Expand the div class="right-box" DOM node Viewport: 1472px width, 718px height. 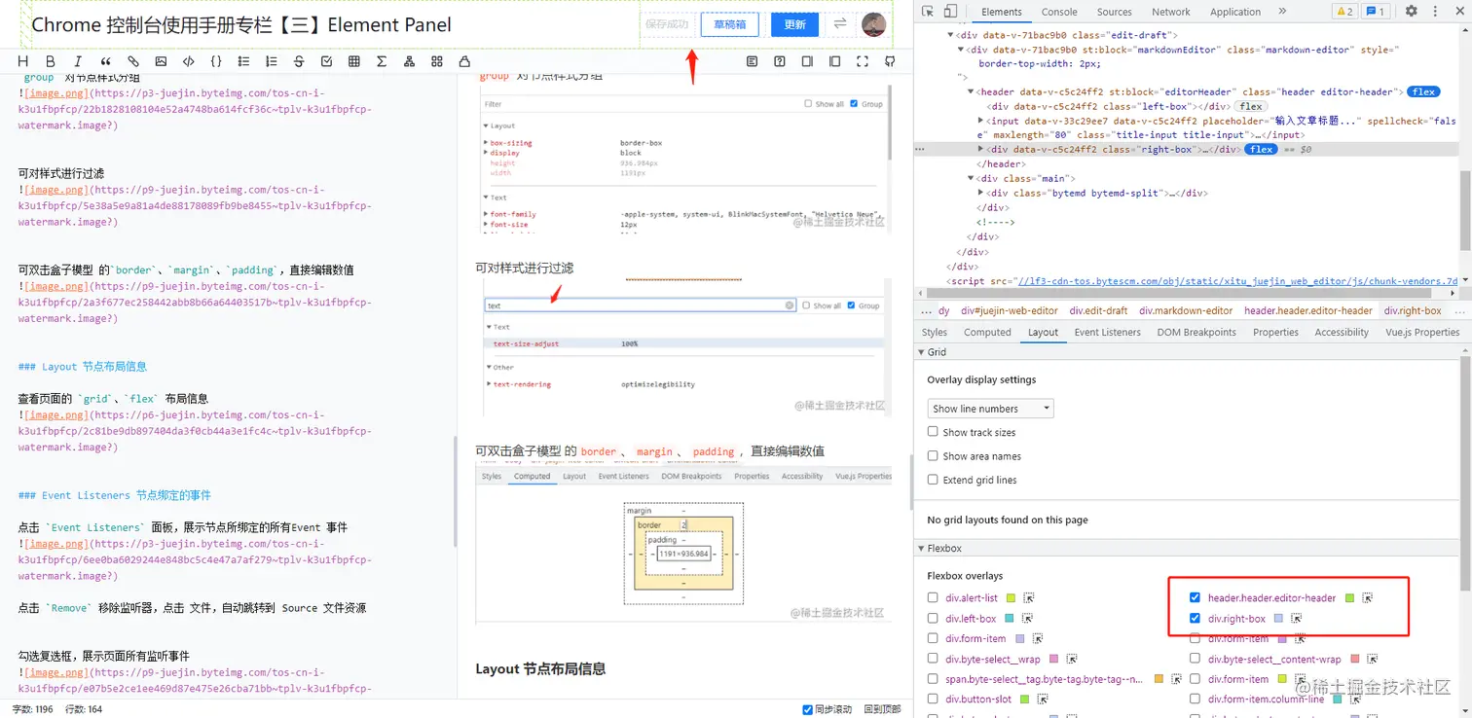point(981,150)
